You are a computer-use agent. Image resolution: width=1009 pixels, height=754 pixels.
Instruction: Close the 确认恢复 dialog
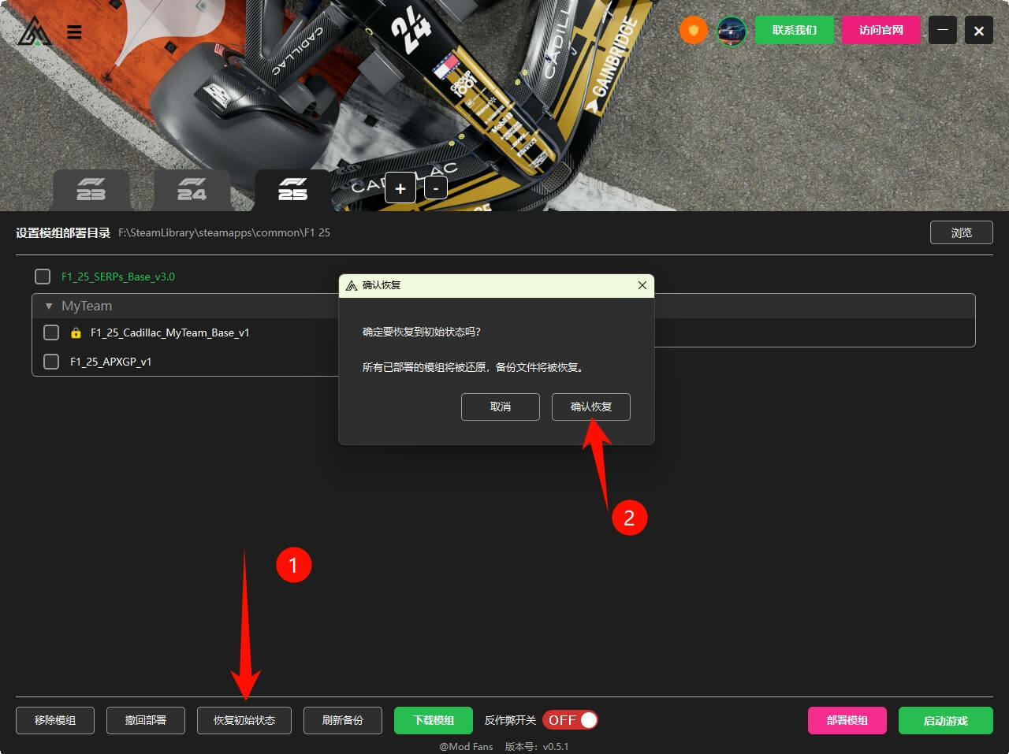642,285
